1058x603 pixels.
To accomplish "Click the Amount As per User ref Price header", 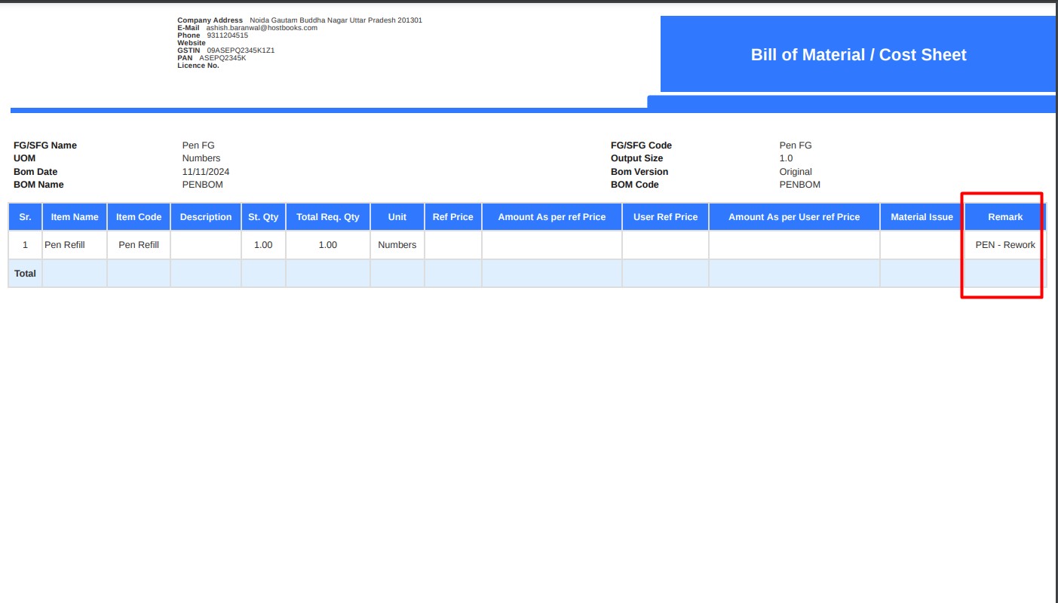I will (794, 217).
